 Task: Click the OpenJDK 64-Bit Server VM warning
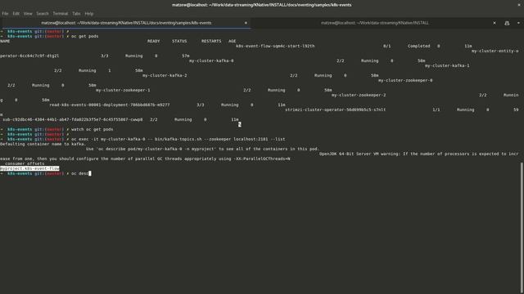click(418, 154)
